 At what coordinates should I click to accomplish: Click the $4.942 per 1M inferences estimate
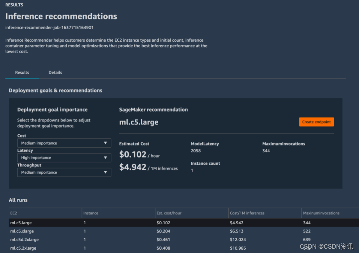(x=148, y=167)
